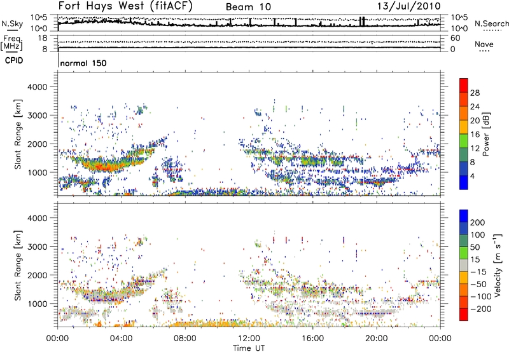Click the '04:00' time tick label
Viewport: 509px width, 352px height.
(121, 339)
